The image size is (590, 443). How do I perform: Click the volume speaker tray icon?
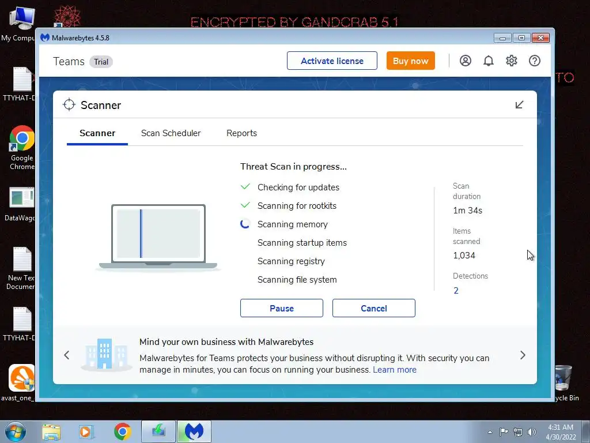point(532,432)
